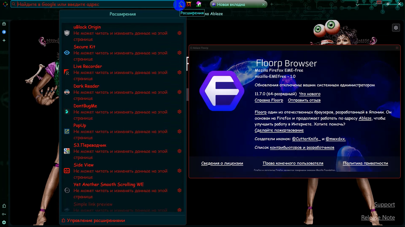Select Dark Reader extension name
Viewport: 405px width, 227px height.
86,86
